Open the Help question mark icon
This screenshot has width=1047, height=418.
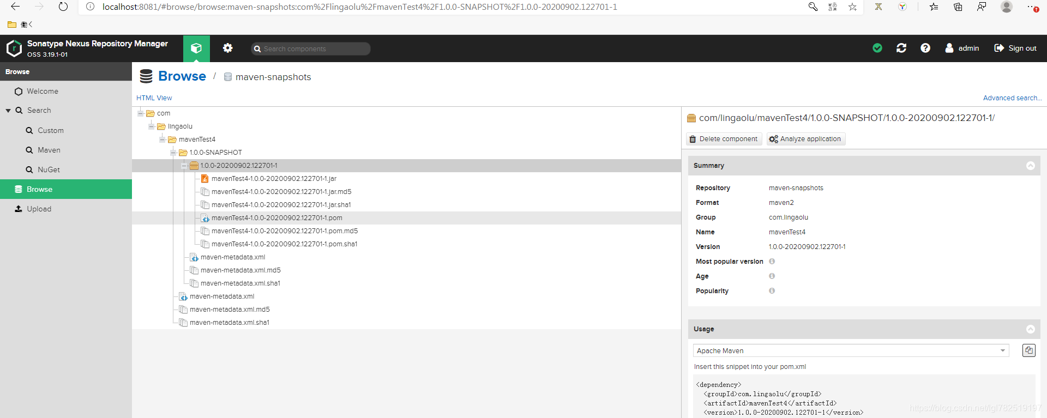coord(925,48)
